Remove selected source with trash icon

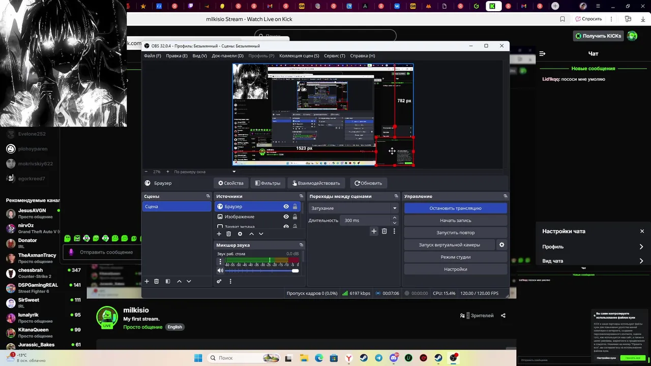point(228,234)
